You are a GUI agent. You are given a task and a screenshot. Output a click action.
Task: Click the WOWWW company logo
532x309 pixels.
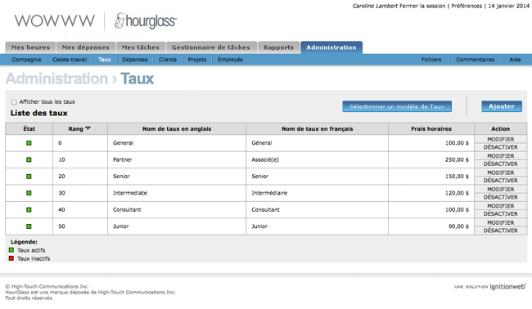[54, 20]
